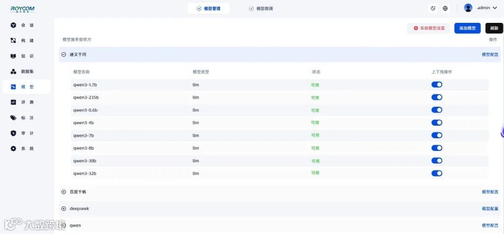504x234 pixels.
Task: Expand the deepseek provider group
Action: pos(63,209)
